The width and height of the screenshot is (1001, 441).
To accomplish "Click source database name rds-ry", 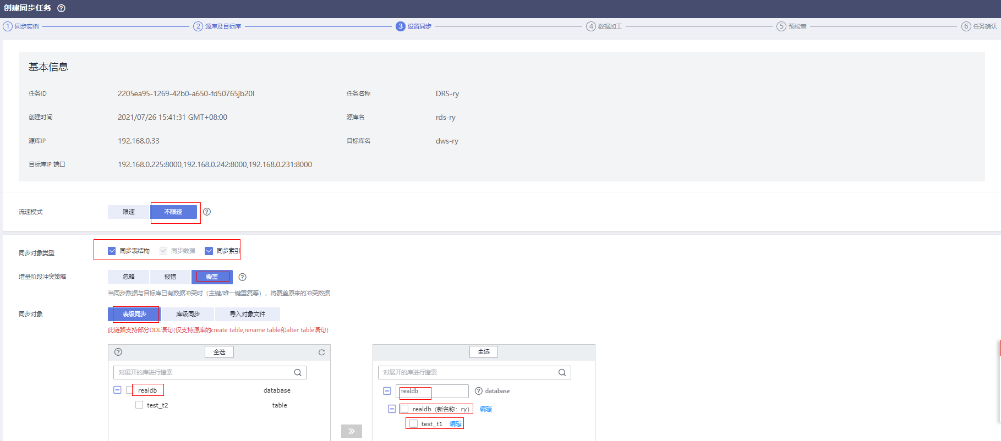I will pos(446,117).
